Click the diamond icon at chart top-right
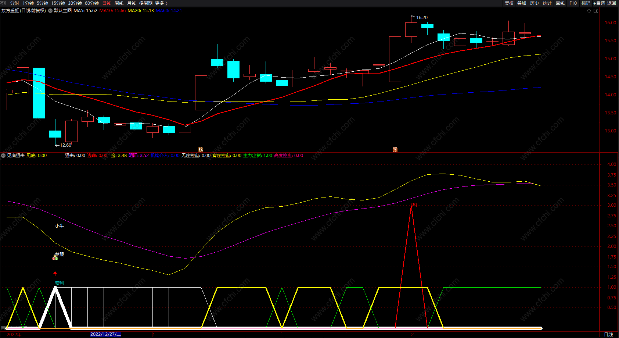 click(x=589, y=11)
